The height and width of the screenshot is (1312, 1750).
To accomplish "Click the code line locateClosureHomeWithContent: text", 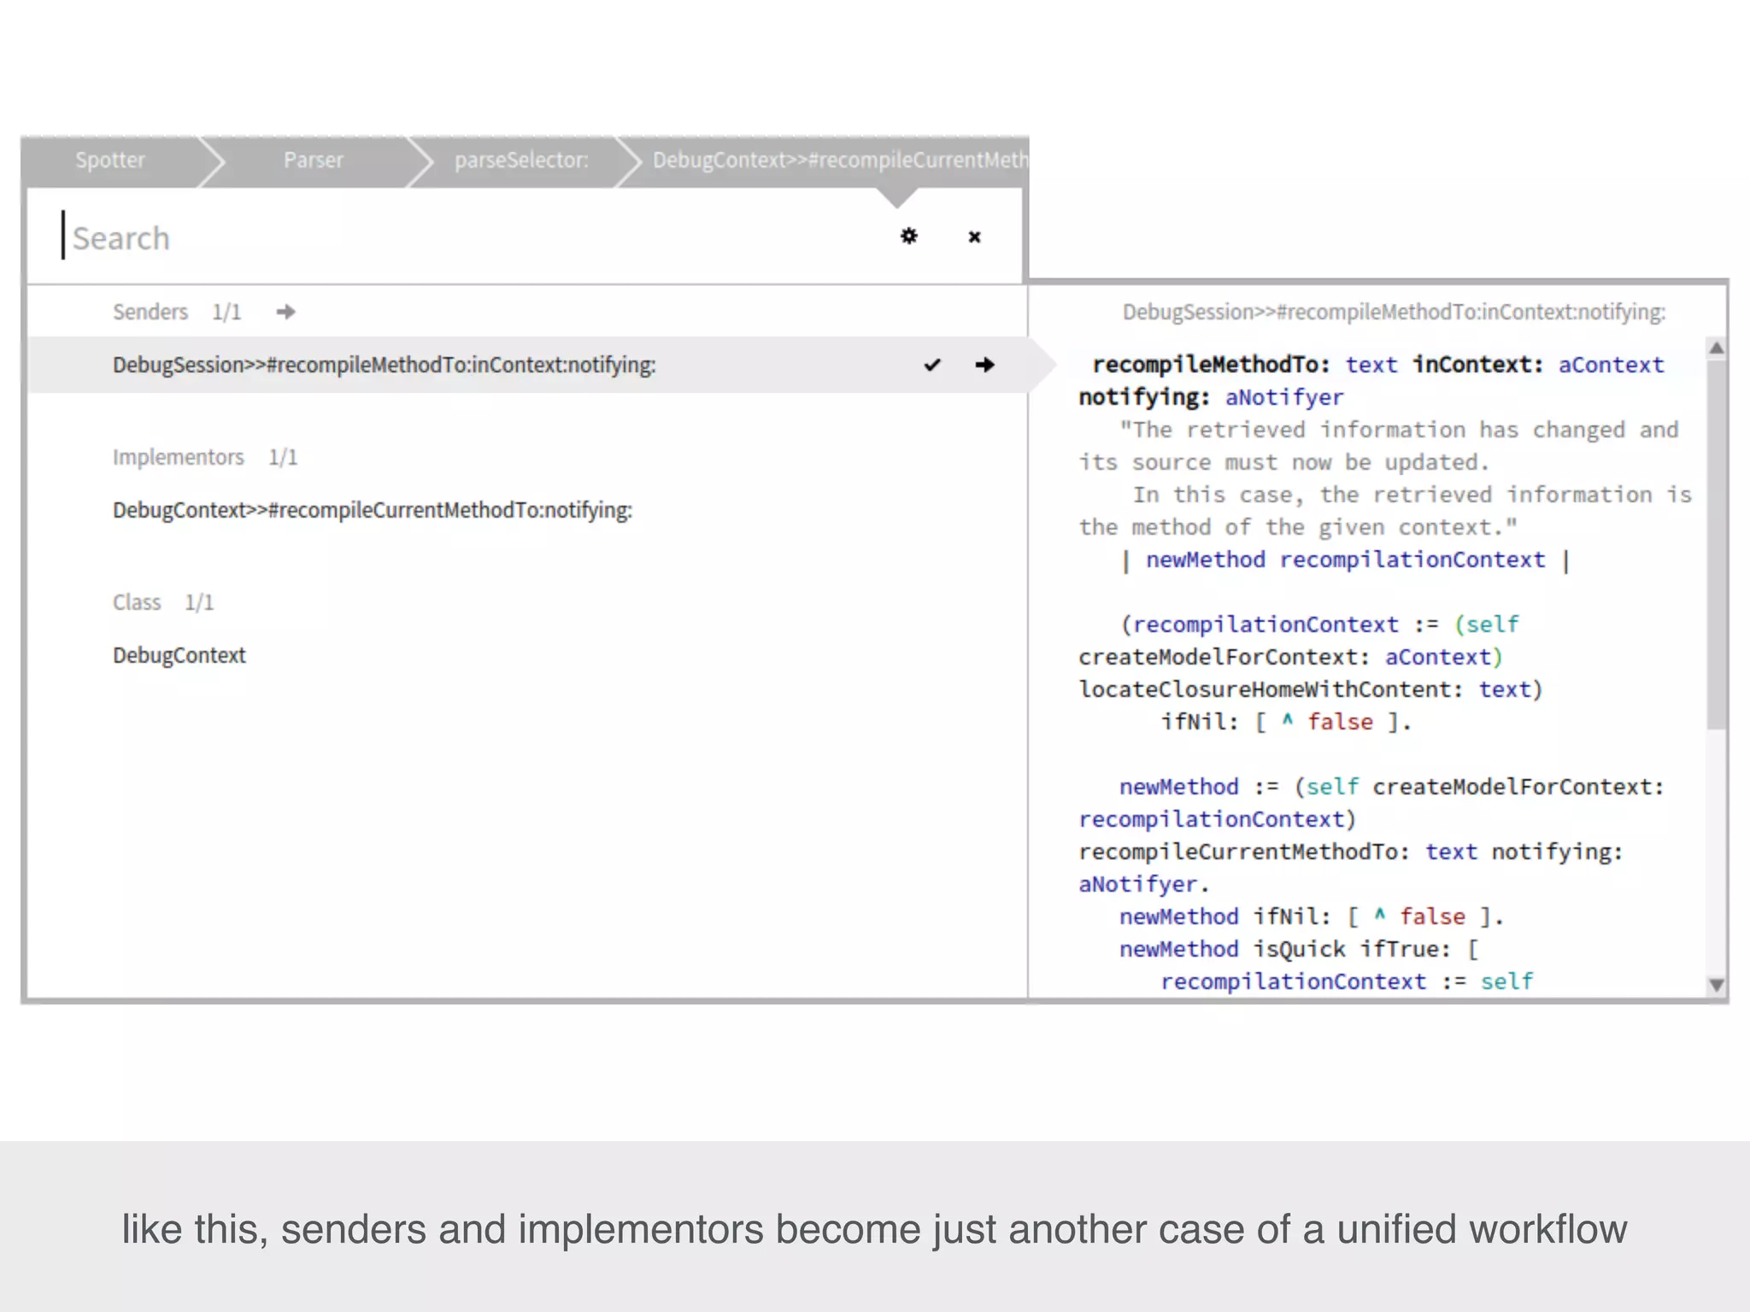I will point(1310,689).
